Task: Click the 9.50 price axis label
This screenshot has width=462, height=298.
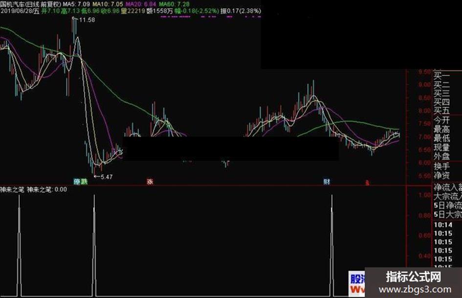Action: click(424, 72)
